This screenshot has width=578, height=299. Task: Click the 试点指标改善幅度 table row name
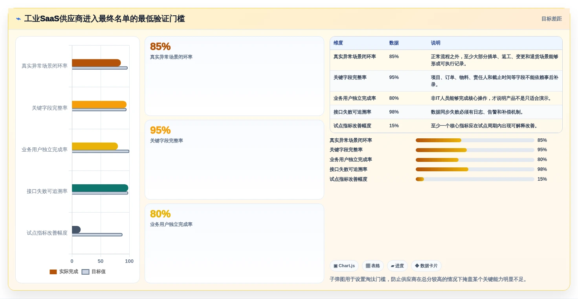point(352,126)
